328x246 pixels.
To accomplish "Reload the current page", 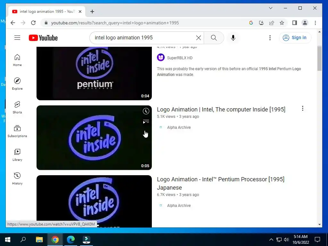I will [33, 23].
